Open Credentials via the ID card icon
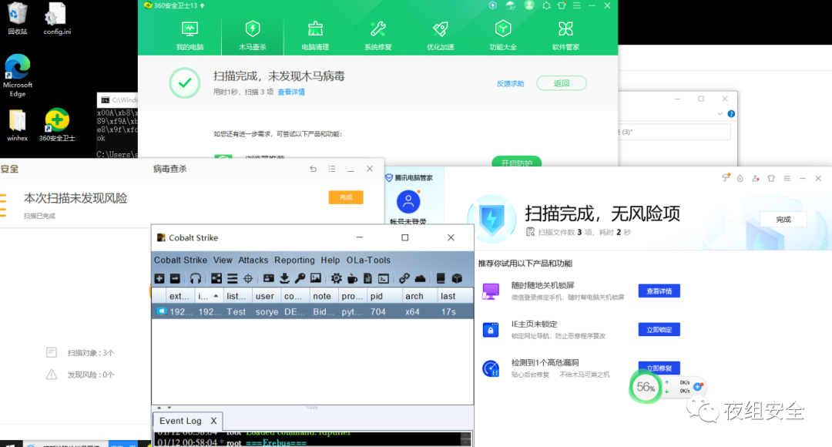Viewport: 832px width, 447px height. 269,278
